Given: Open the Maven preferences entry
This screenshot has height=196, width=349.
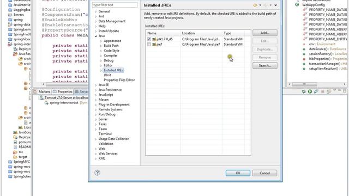Looking at the screenshot, I should [104, 100].
